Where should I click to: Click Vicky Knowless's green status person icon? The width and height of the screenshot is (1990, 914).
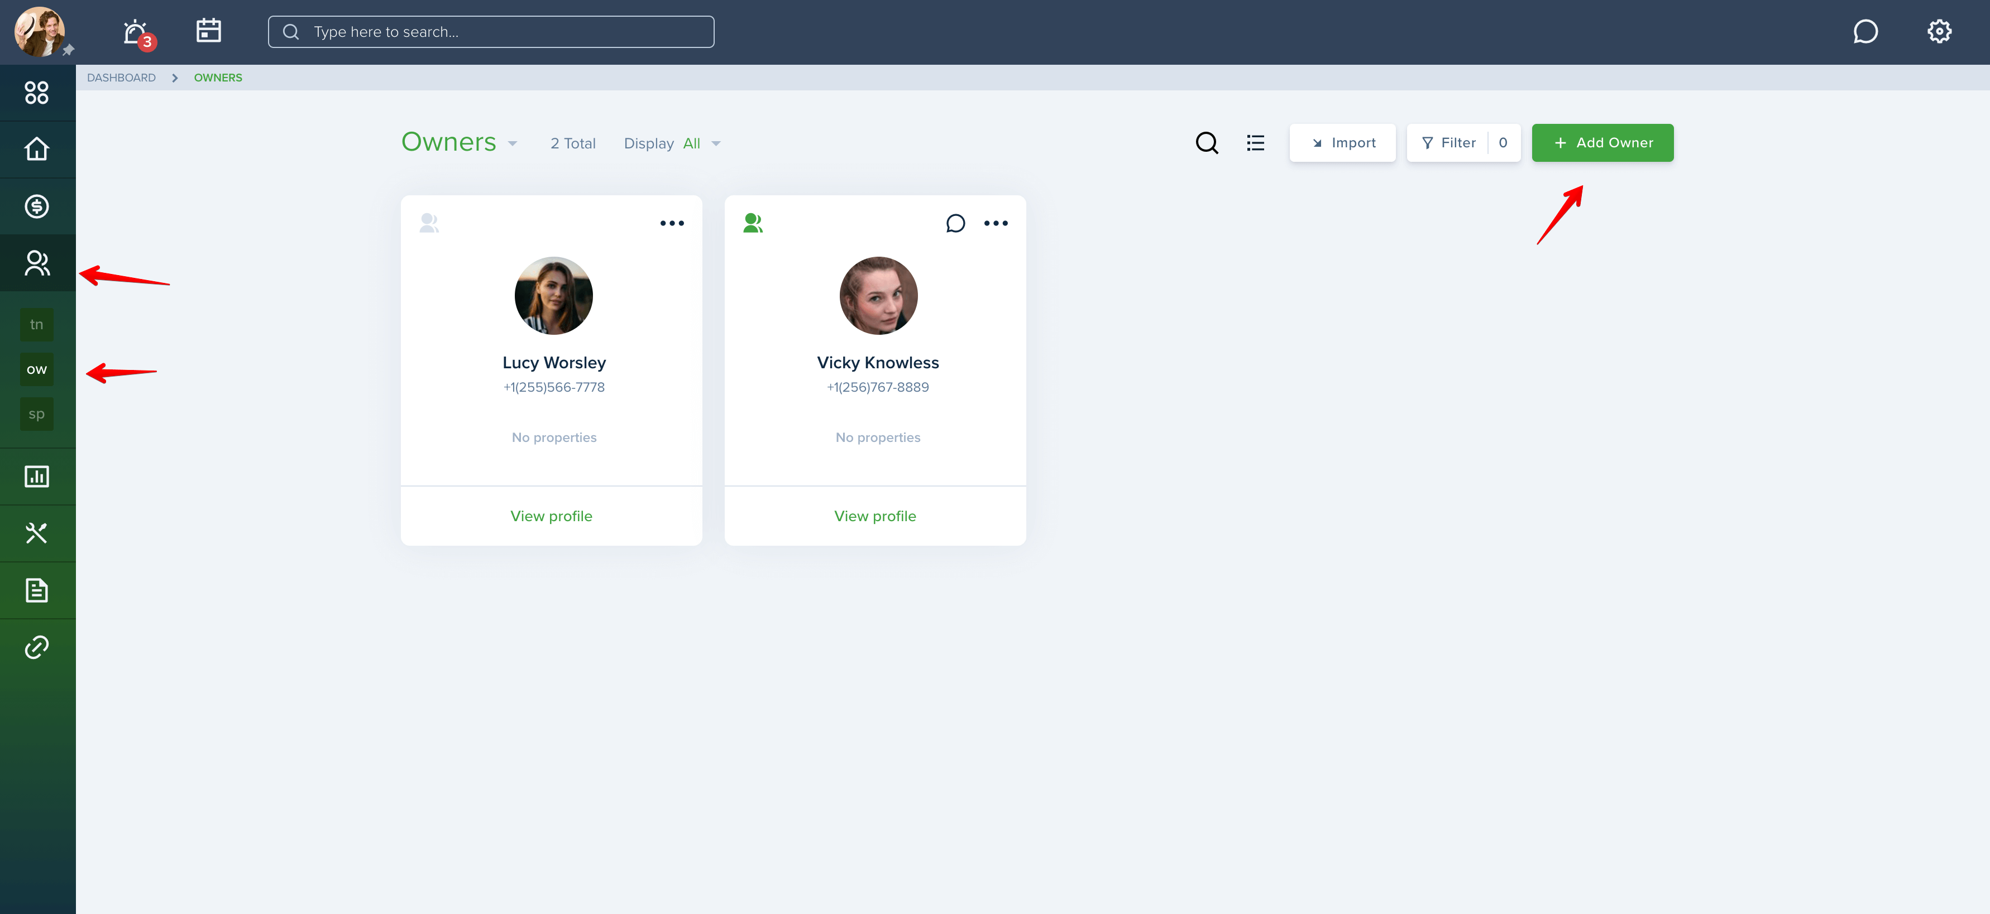[753, 223]
